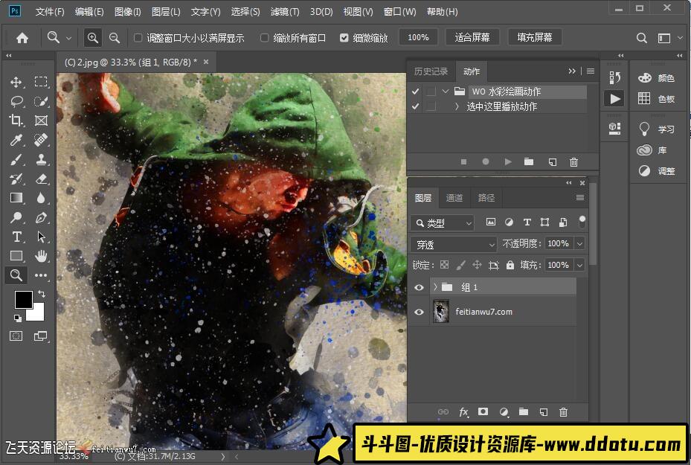Click Zoom In mode in options bar
The height and width of the screenshot is (465, 691).
(x=92, y=38)
